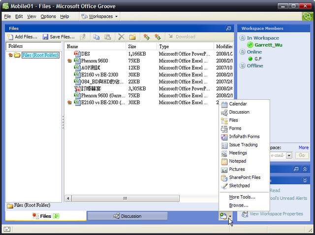Viewport: 315px width, 235px height.
Task: Expand the Offline members group
Action: coord(243,65)
